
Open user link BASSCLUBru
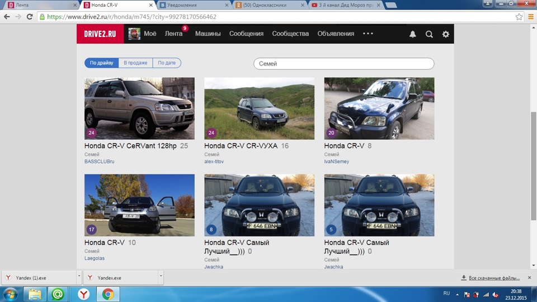100,161
